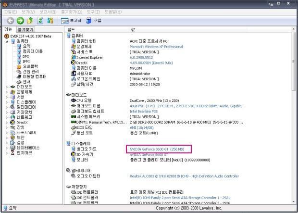Click the 소프트웨어 tree icon

[x=12, y=133]
